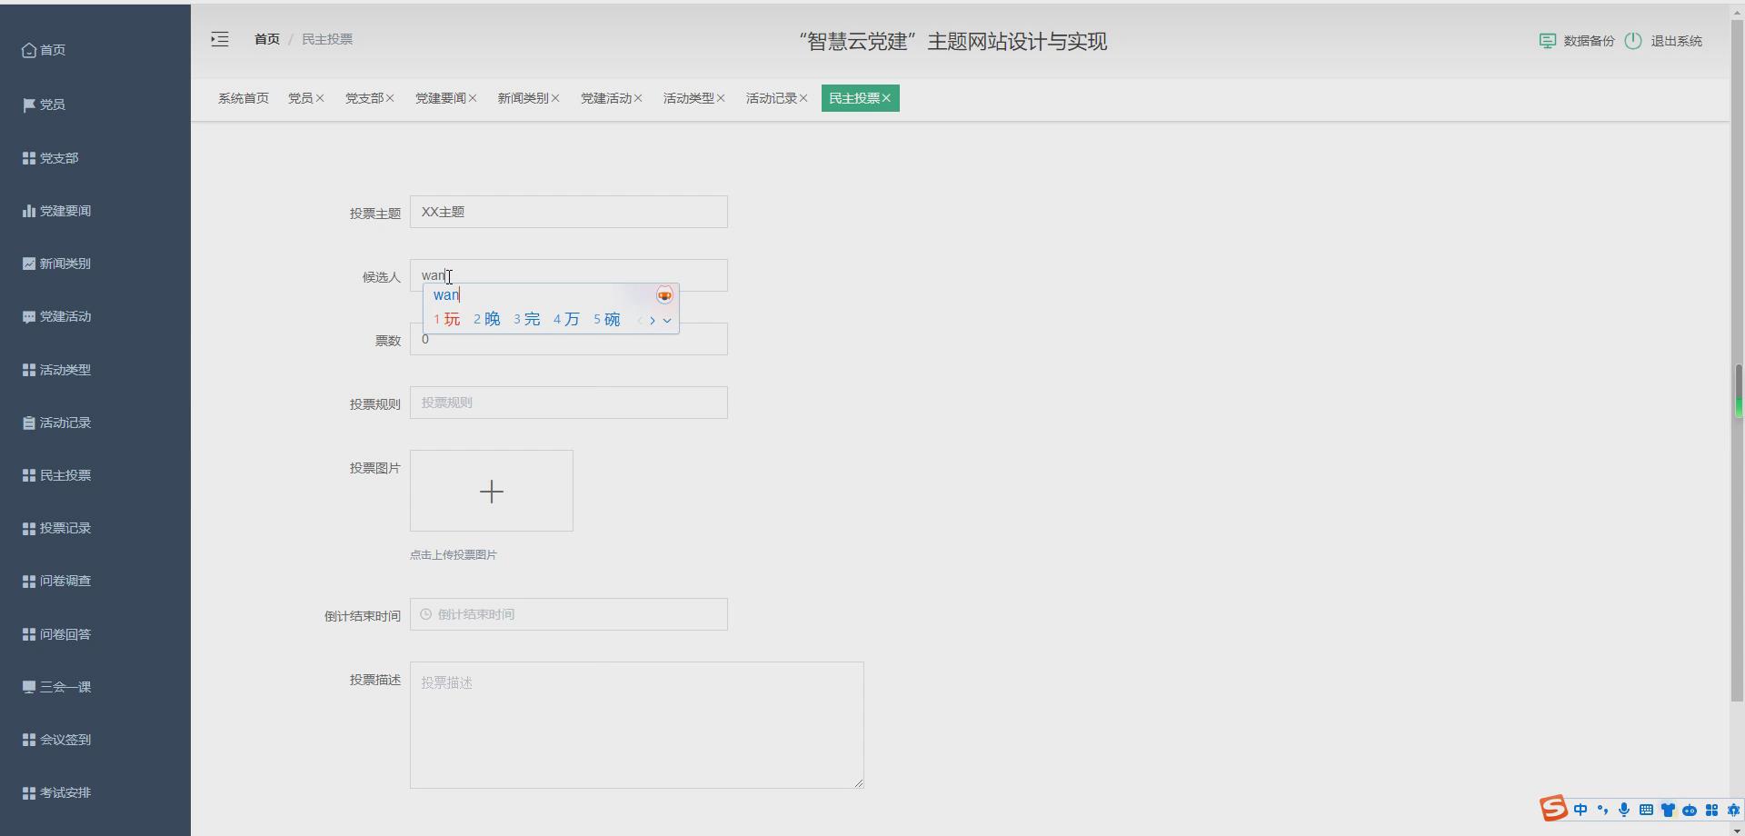The height and width of the screenshot is (836, 1745).
Task: Close the 新闻类别 tab
Action: coord(555,98)
